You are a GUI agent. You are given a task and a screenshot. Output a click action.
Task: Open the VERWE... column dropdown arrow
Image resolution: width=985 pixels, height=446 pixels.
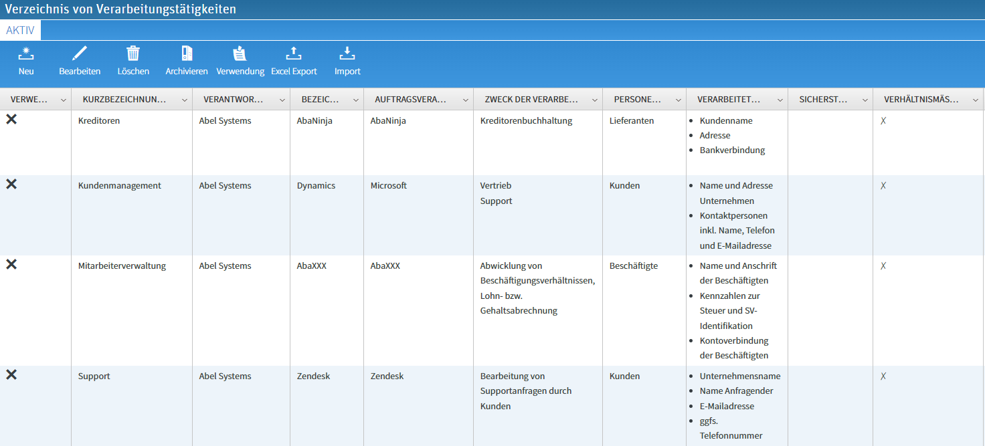tap(64, 100)
